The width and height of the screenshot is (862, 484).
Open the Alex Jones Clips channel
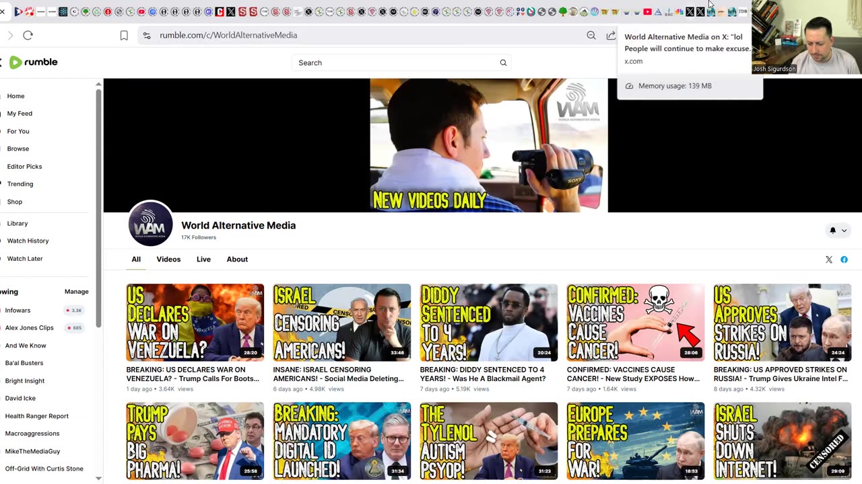pyautogui.click(x=29, y=328)
